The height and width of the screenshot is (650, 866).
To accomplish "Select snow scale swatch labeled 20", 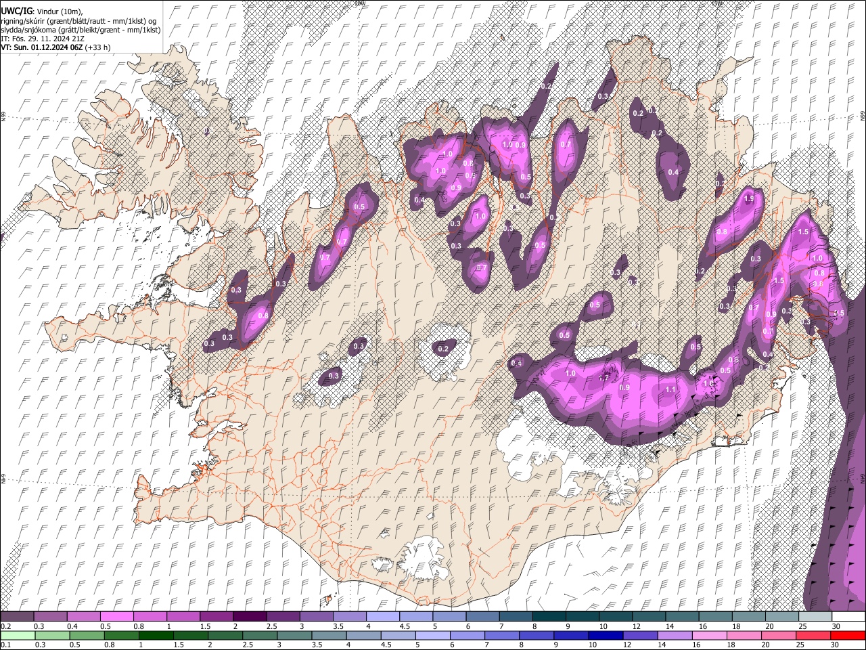I will click(781, 616).
